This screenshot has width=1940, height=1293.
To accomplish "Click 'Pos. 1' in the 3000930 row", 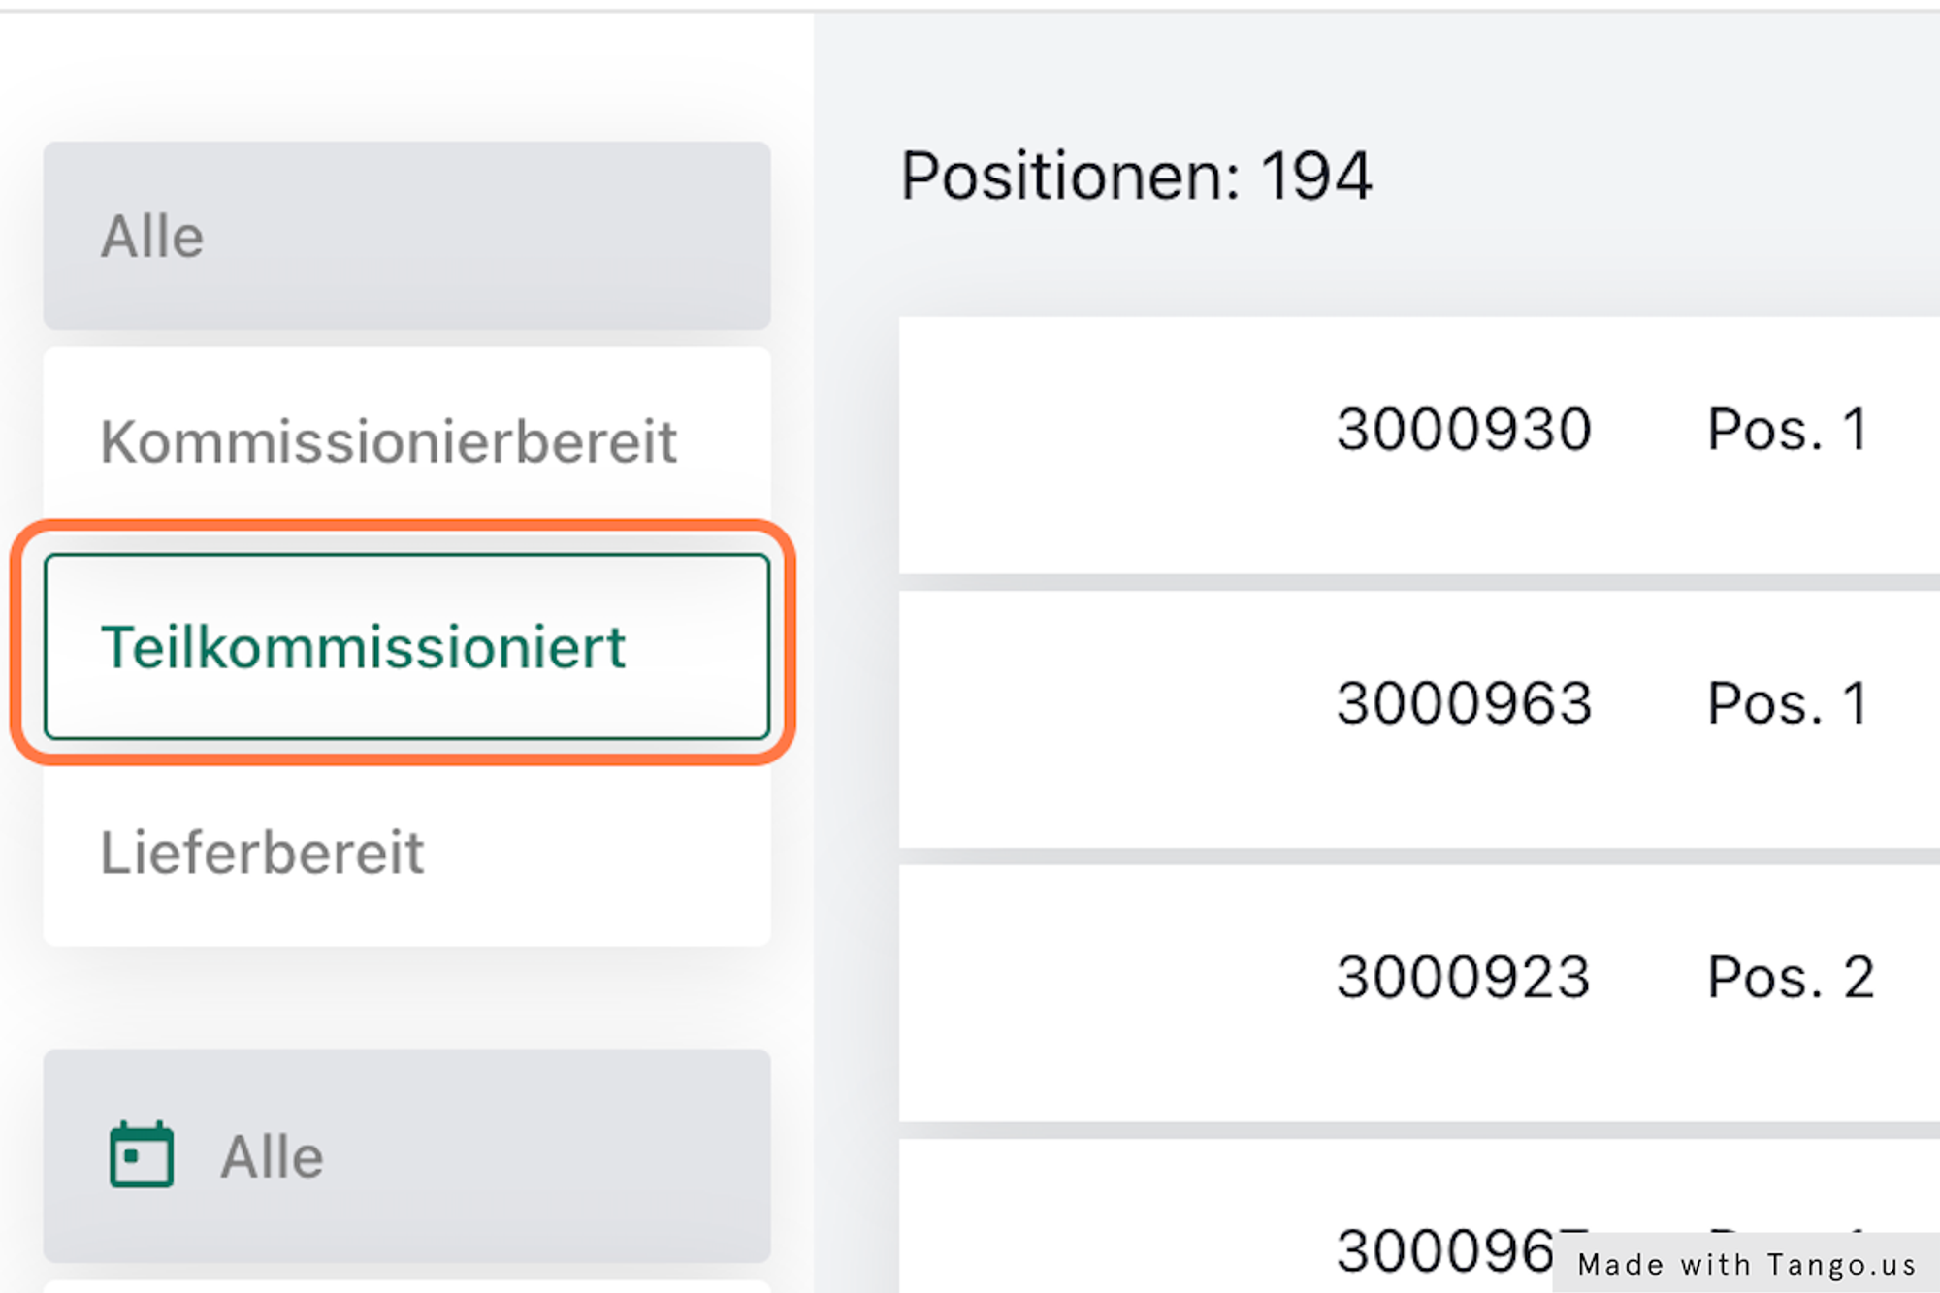I will (1787, 429).
